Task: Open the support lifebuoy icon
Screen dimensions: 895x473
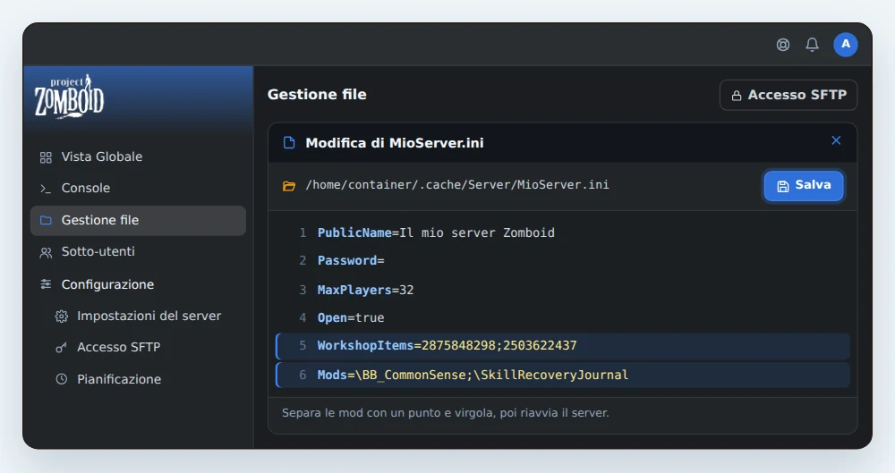Action: point(783,45)
